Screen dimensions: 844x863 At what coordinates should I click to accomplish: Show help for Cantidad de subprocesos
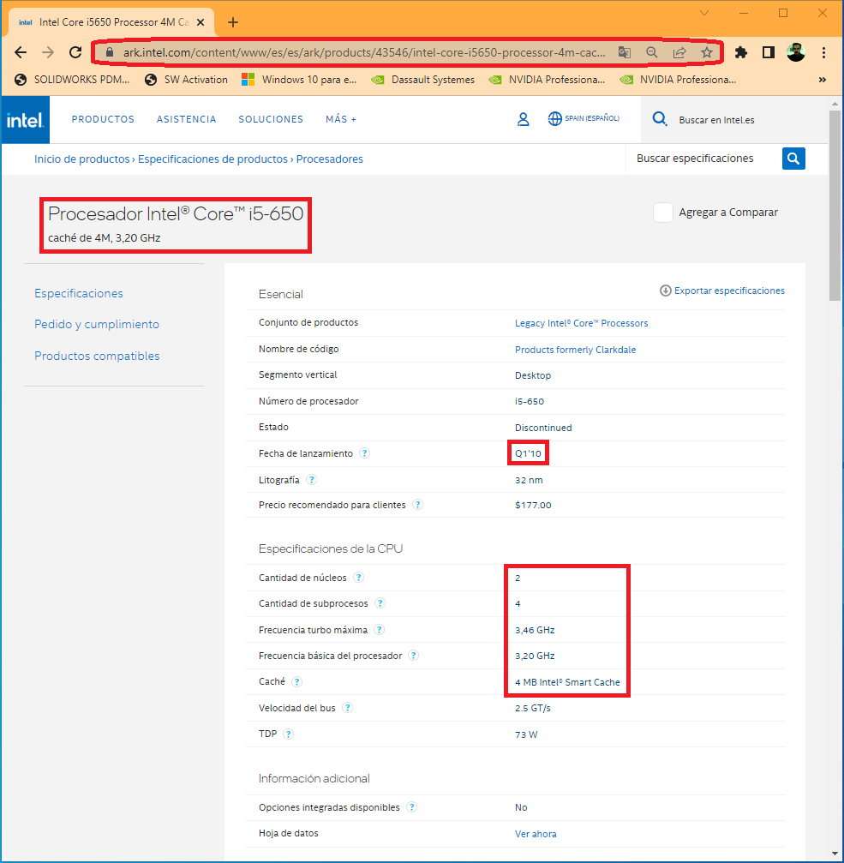point(380,603)
